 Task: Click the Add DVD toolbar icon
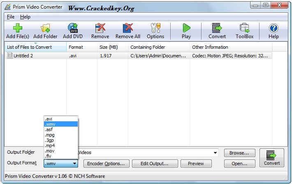coord(73,31)
